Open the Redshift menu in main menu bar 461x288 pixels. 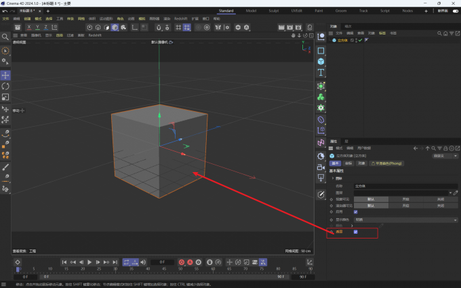click(x=180, y=19)
